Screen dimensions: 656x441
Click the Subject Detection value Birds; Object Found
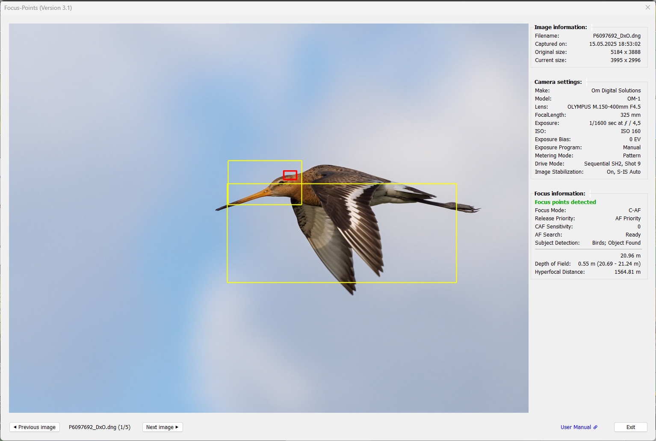(616, 243)
